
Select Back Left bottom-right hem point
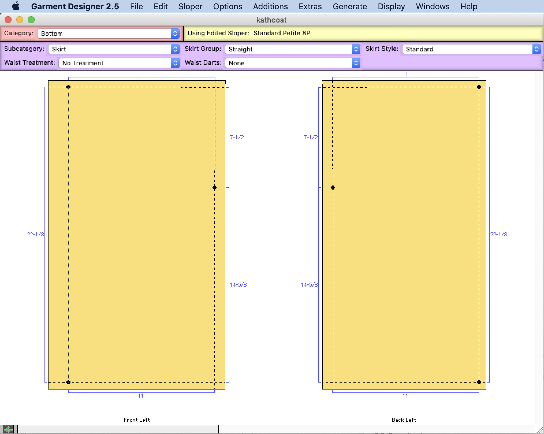(x=479, y=382)
